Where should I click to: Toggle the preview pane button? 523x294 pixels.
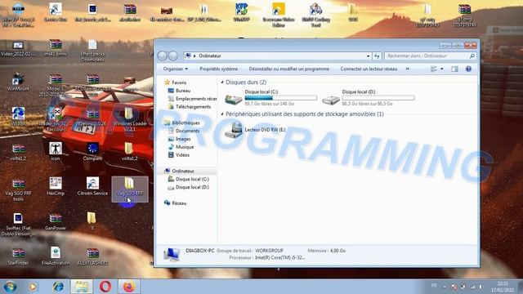(x=454, y=69)
